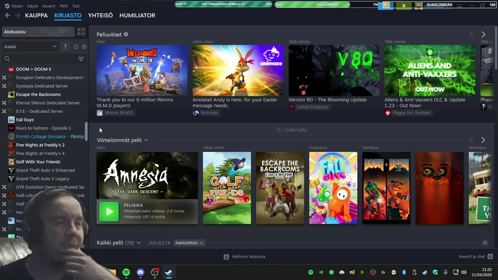Open the Tuki menu
This screenshot has width=498, height=280.
[x=76, y=6]
